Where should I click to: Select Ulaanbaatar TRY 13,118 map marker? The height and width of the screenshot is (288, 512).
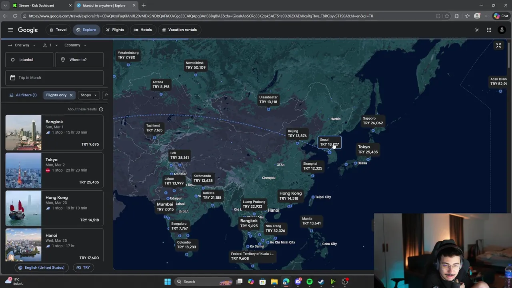click(268, 100)
